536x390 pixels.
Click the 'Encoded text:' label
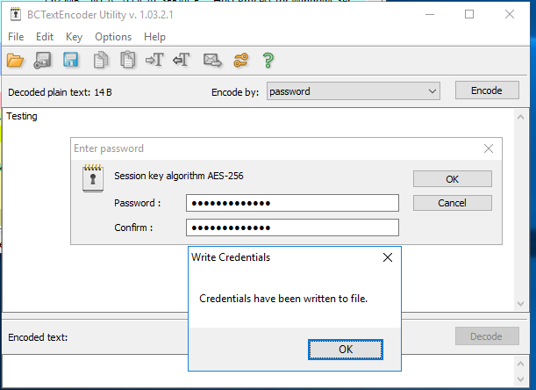tap(38, 337)
